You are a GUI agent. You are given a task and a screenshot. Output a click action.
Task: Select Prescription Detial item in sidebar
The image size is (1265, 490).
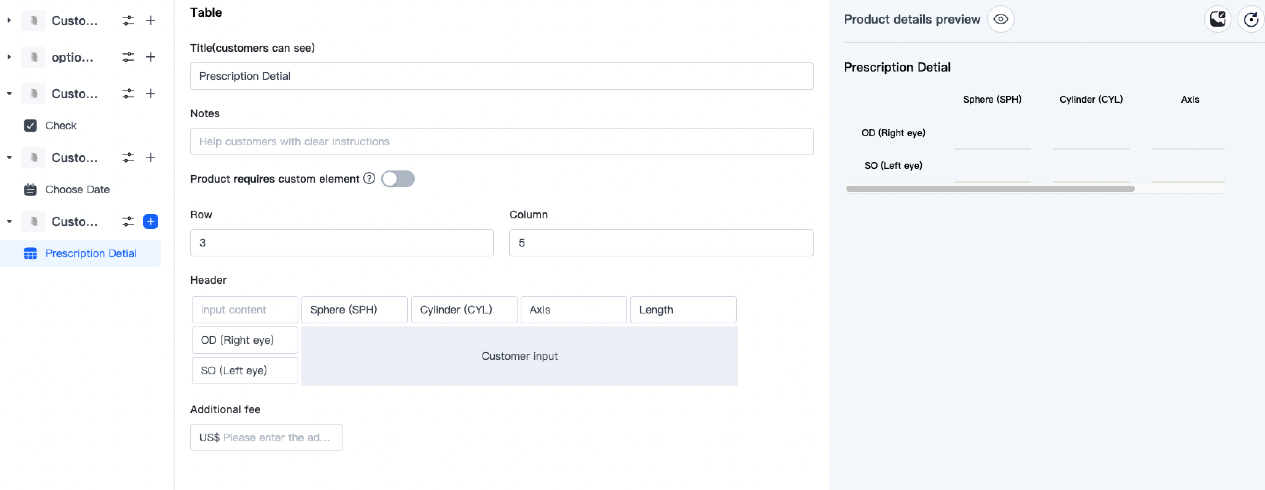pyautogui.click(x=91, y=253)
